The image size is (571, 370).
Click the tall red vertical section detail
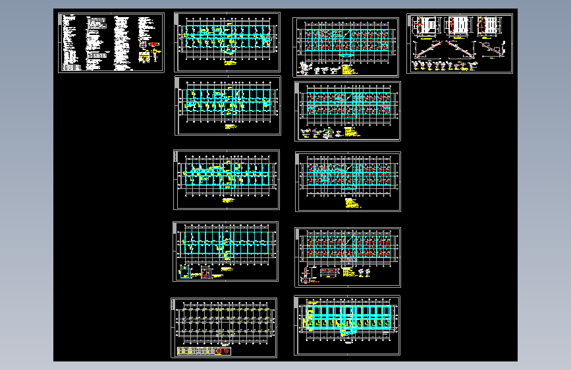click(x=306, y=275)
